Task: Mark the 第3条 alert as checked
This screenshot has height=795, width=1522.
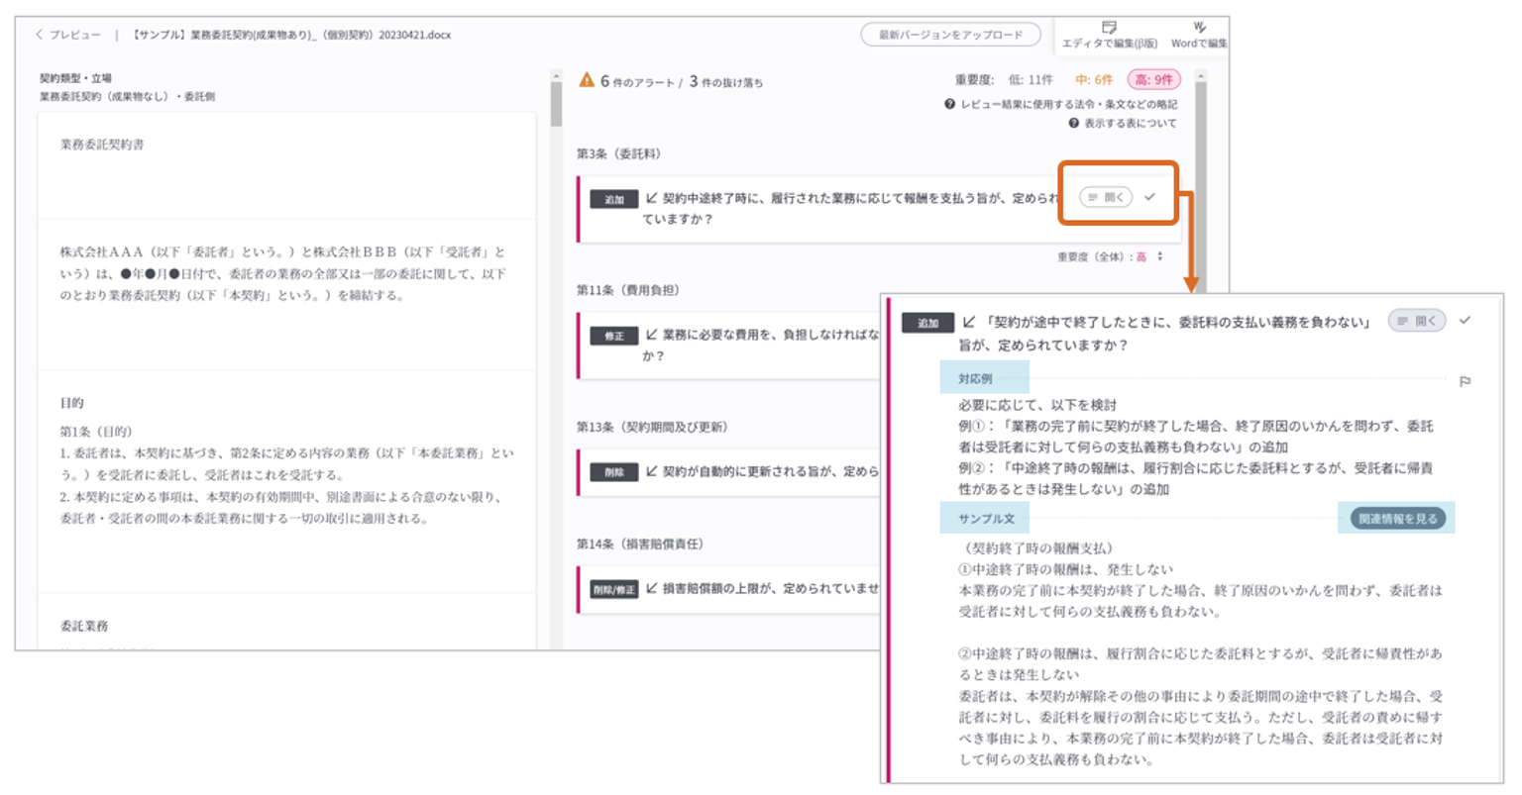Action: (x=1149, y=197)
